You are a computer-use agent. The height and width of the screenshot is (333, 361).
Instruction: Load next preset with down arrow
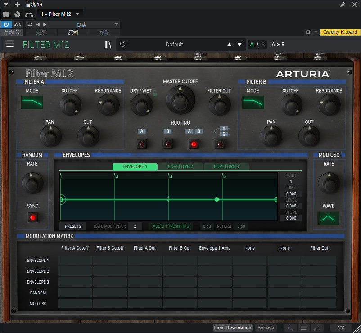pyautogui.click(x=239, y=45)
